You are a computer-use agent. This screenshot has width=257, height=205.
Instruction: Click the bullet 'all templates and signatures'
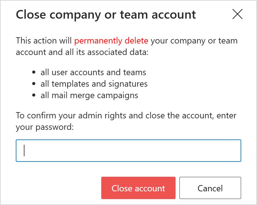(x=94, y=84)
